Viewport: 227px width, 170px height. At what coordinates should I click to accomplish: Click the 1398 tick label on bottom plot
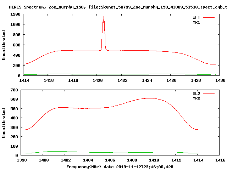[22, 160]
